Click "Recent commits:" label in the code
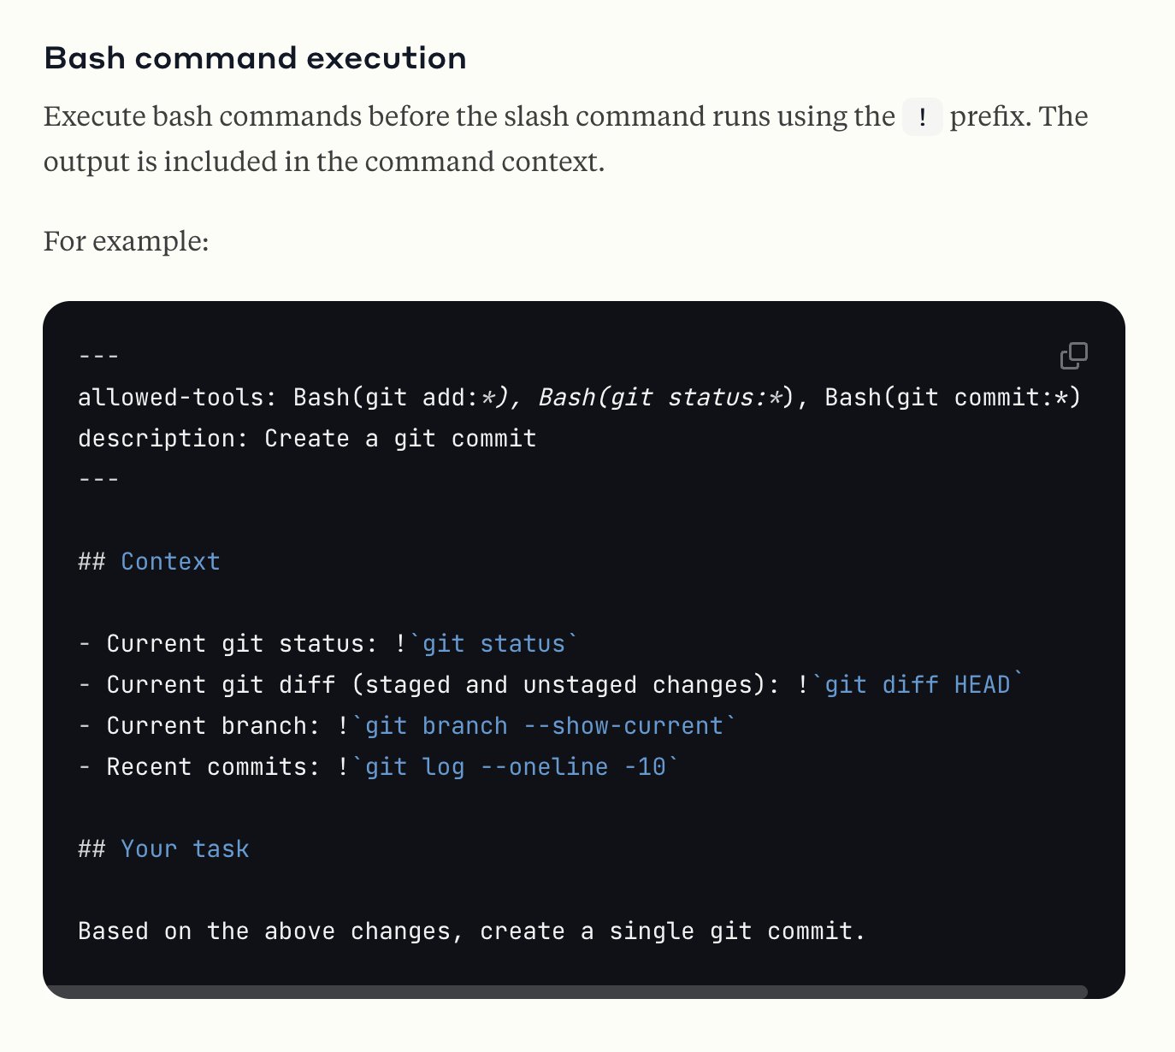Image resolution: width=1175 pixels, height=1052 pixels. (x=214, y=767)
